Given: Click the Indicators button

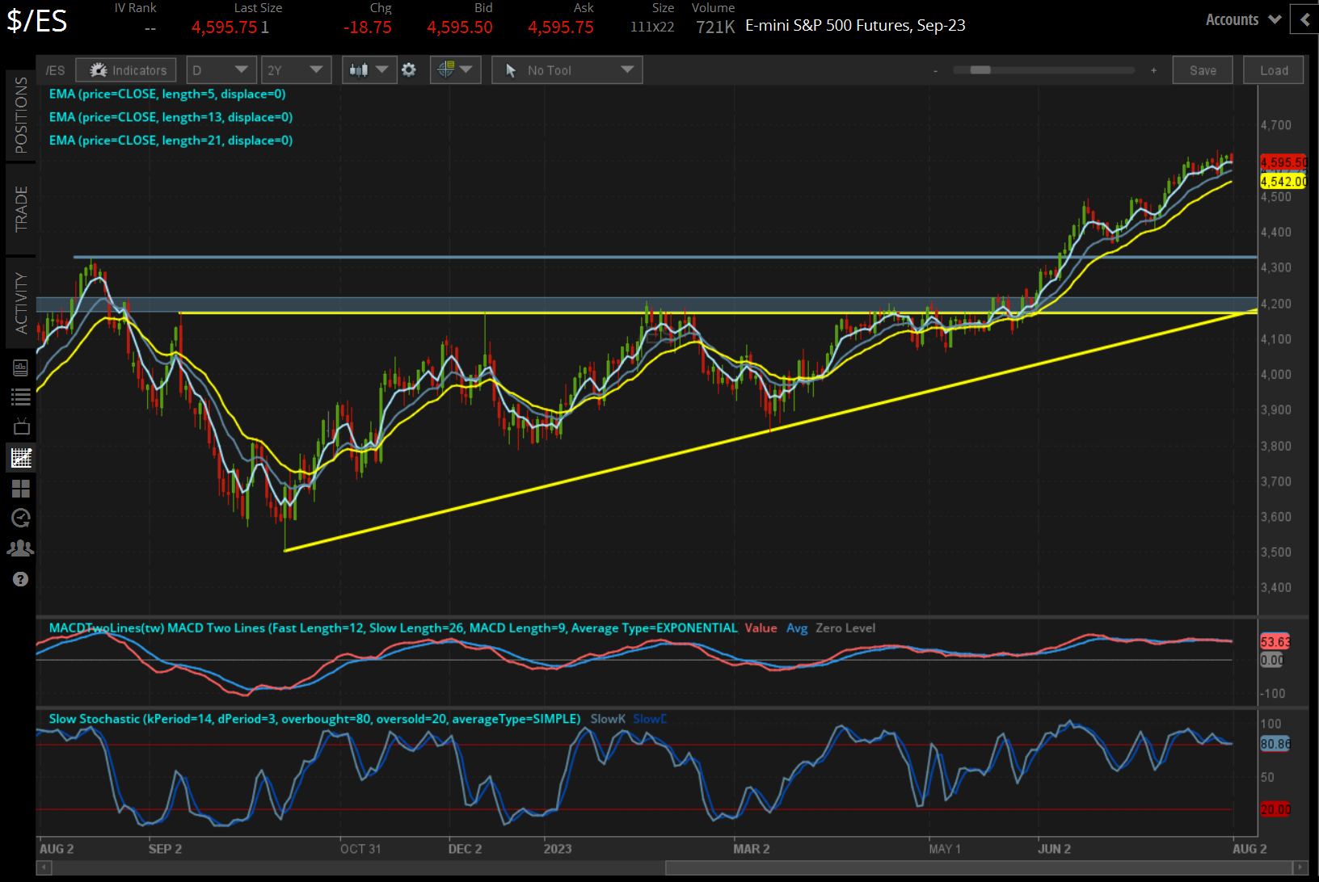Looking at the screenshot, I should point(125,69).
